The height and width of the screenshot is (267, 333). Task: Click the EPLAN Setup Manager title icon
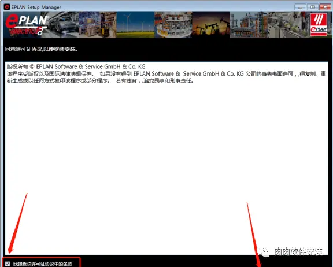point(7,7)
